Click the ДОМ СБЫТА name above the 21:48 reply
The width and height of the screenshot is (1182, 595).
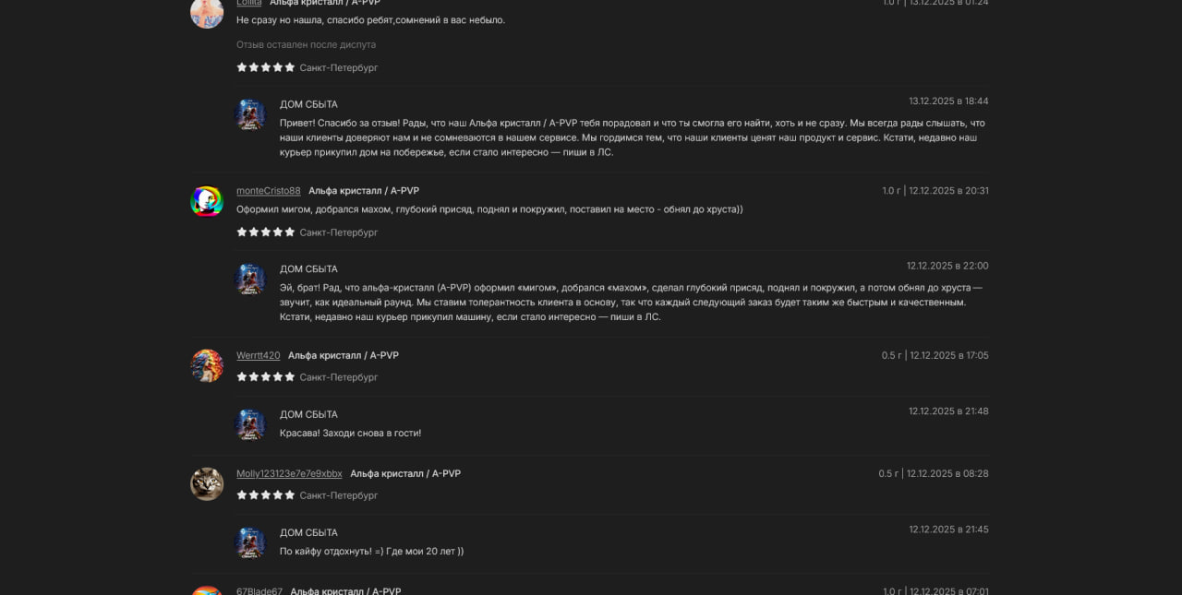point(308,415)
